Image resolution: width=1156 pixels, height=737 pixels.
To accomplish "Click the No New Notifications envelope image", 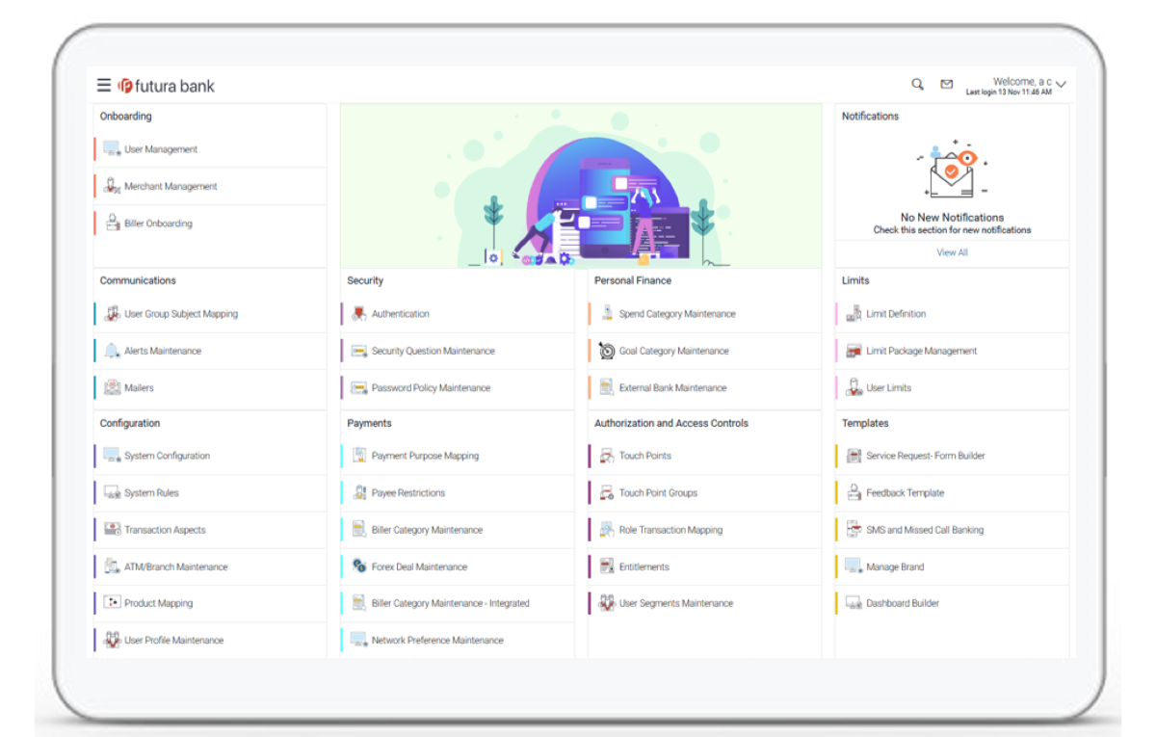I will [x=952, y=170].
